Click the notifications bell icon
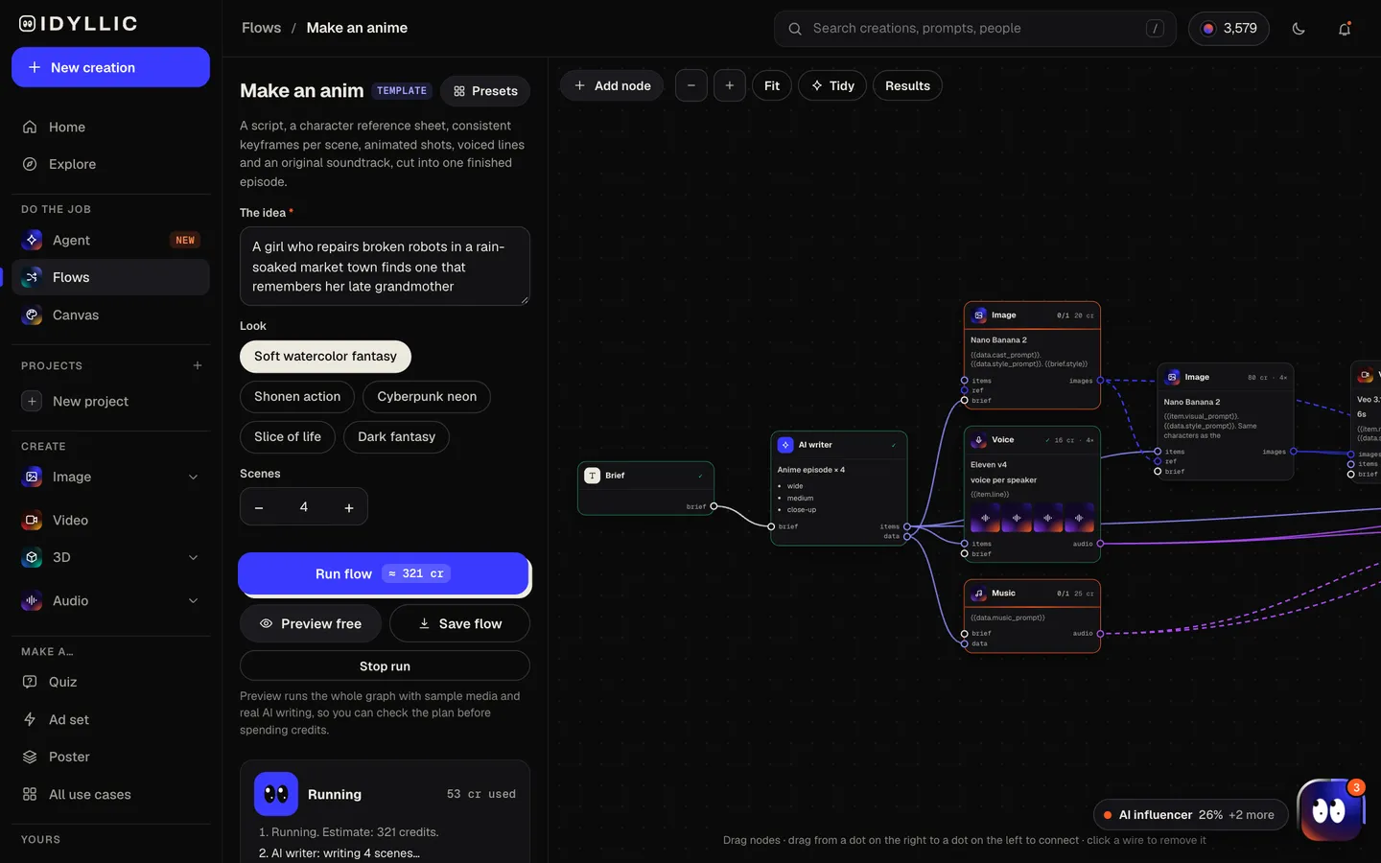Image resolution: width=1381 pixels, height=863 pixels. (x=1345, y=29)
